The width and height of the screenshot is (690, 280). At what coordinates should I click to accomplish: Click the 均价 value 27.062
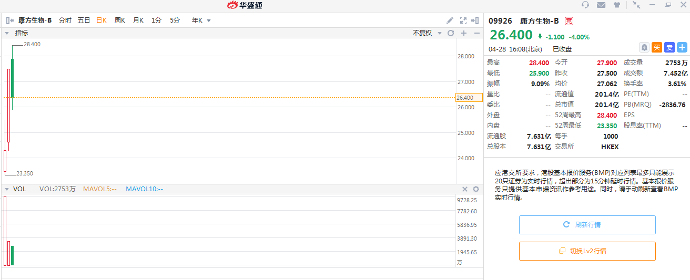607,84
